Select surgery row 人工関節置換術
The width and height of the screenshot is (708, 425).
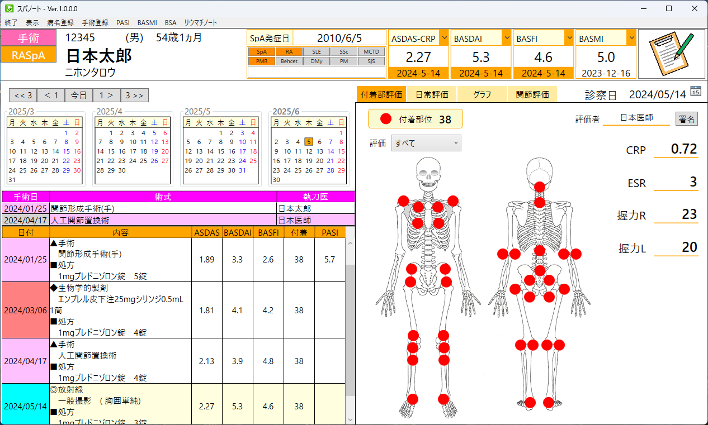pos(178,220)
